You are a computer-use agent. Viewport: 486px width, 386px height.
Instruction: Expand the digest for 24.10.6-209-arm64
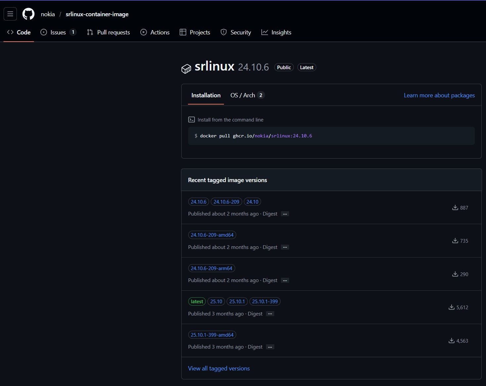click(x=285, y=280)
